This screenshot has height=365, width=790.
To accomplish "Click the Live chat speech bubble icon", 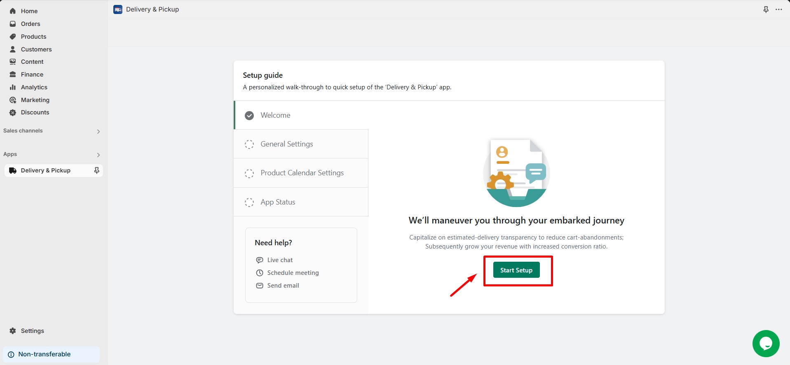I will [x=260, y=260].
